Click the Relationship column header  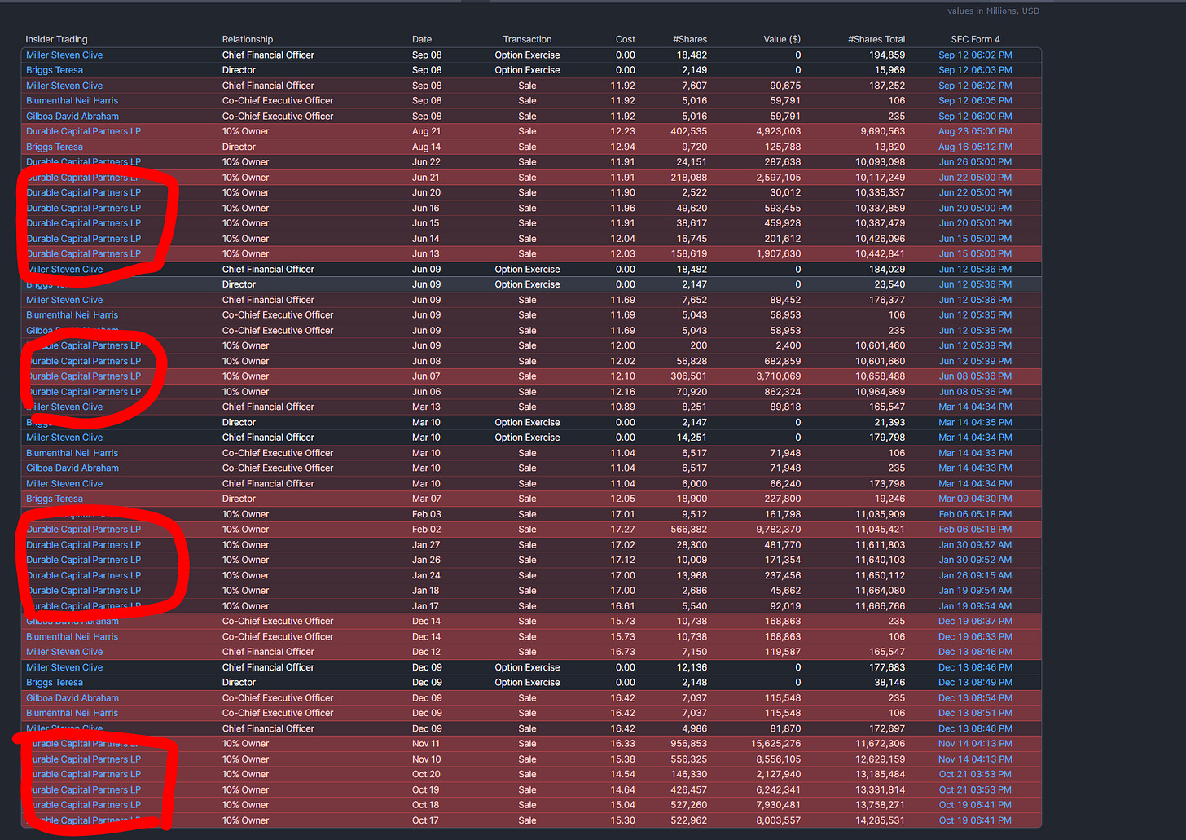pyautogui.click(x=248, y=39)
